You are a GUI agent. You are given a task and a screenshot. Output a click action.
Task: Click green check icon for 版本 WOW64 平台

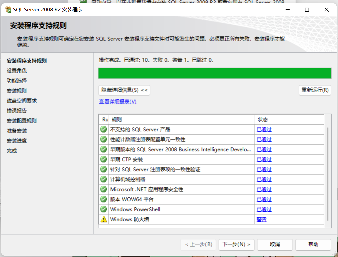point(104,199)
